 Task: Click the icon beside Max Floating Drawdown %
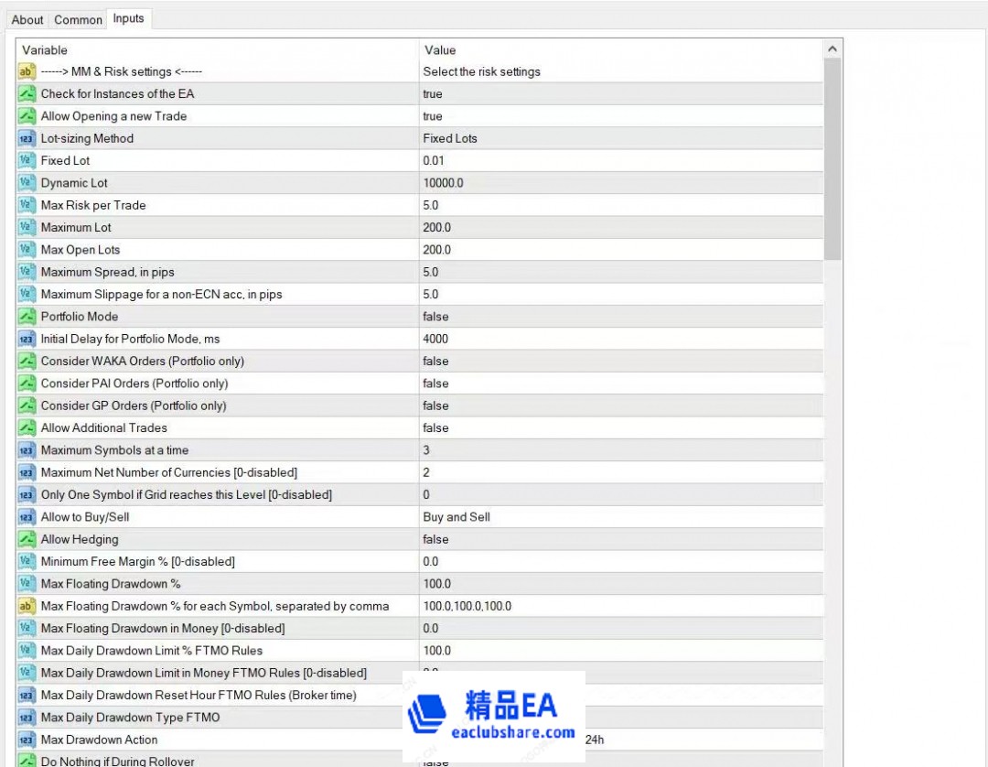(27, 584)
